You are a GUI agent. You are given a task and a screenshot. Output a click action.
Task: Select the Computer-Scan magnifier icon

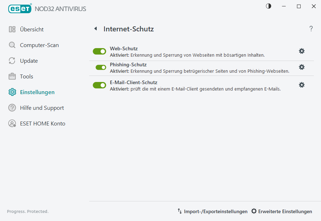point(12,45)
